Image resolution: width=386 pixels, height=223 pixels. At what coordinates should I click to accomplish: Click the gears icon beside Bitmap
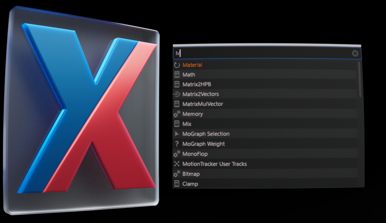[177, 174]
